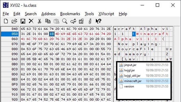Open the Help menu
The height and width of the screenshot is (102, 181).
click(123, 14)
